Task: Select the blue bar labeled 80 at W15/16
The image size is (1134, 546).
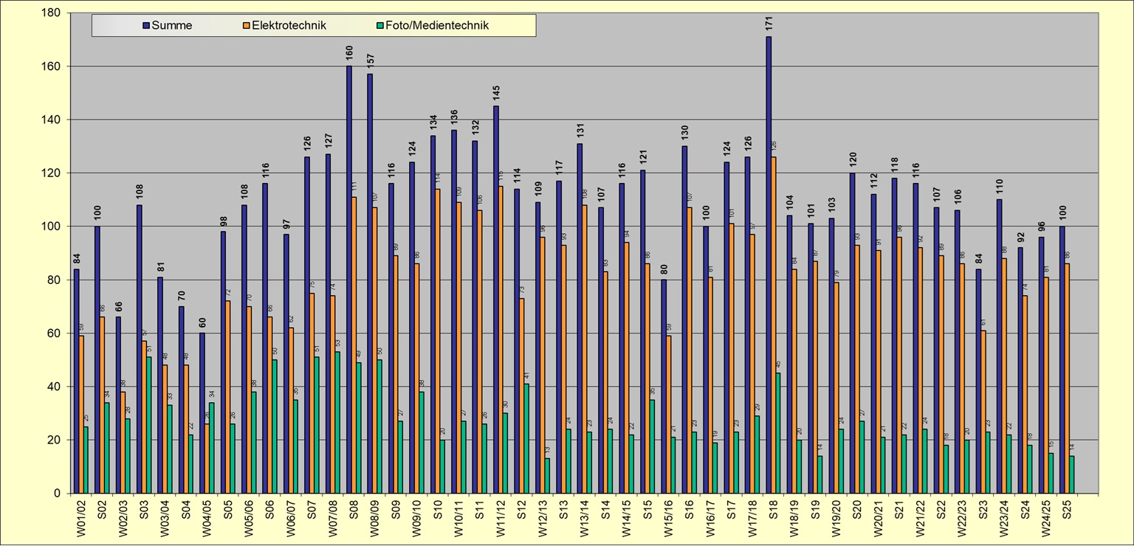Action: click(664, 386)
